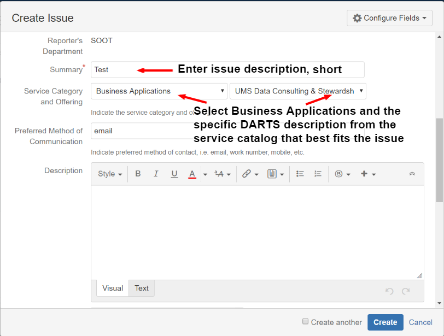Click the attachment paperclip icon
This screenshot has width=444, height=336.
click(x=272, y=174)
